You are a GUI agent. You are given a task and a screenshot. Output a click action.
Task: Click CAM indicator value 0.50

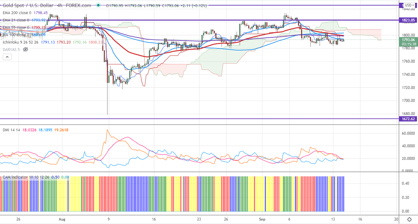click(56, 177)
